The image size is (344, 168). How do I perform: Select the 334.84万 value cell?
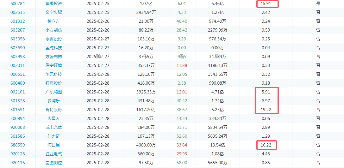pyautogui.click(x=218, y=118)
